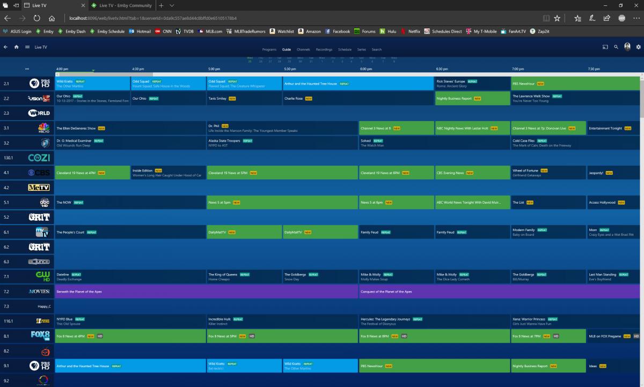This screenshot has width=644, height=387.
Task: Open Rick Steves' Europe program
Action: pyautogui.click(x=472, y=84)
